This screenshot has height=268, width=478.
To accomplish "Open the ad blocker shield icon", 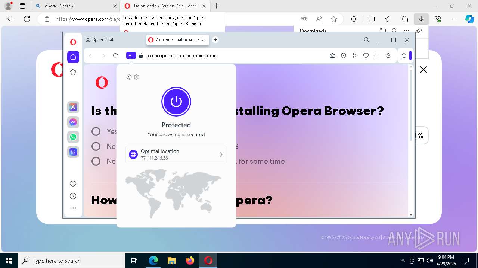I will 344,55.
